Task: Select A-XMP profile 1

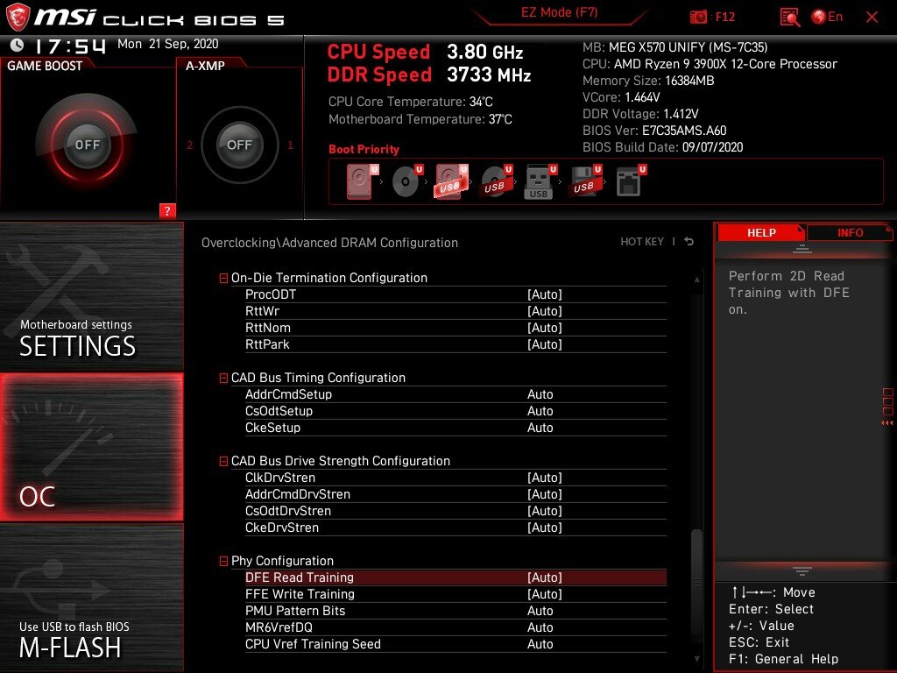Action: coord(290,145)
